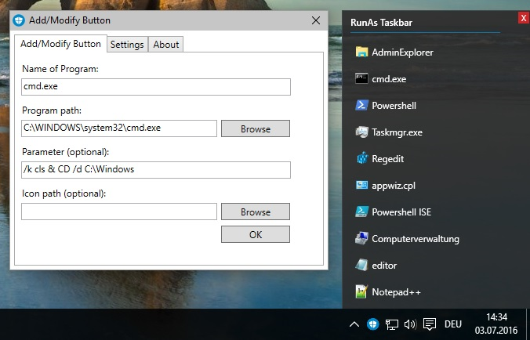Click the Powershell icon in RunAs Taskbar
The width and height of the screenshot is (530, 340).
point(361,105)
